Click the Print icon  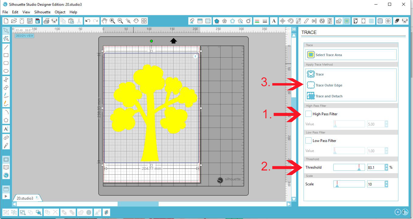point(46,21)
